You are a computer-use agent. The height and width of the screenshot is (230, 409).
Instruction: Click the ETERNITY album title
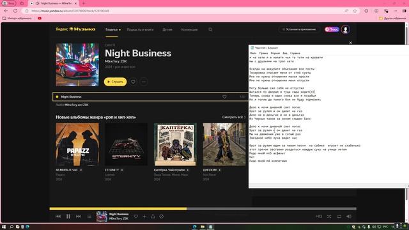tap(112, 170)
